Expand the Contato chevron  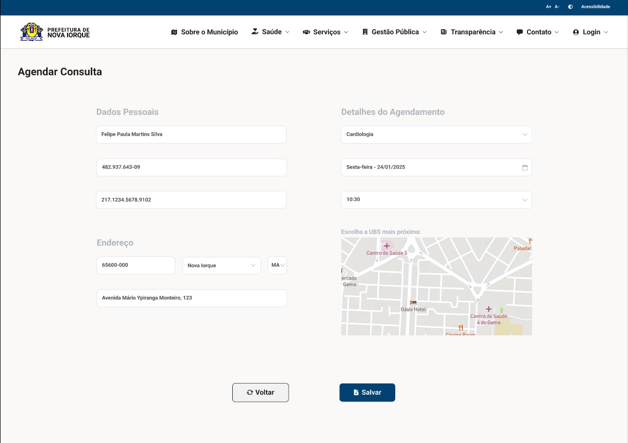(556, 32)
